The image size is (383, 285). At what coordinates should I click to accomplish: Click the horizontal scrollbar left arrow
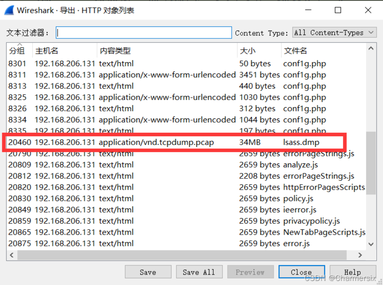click(12, 255)
